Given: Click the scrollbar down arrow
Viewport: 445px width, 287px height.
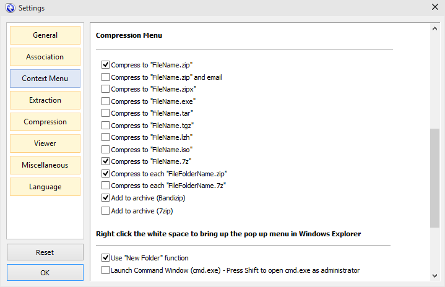Looking at the screenshot, I should point(435,276).
